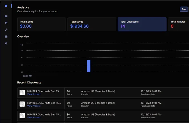This screenshot has width=189, height=123.
Task: Click third row's 10/16/23, 9:01 AM date
Action: (151, 114)
